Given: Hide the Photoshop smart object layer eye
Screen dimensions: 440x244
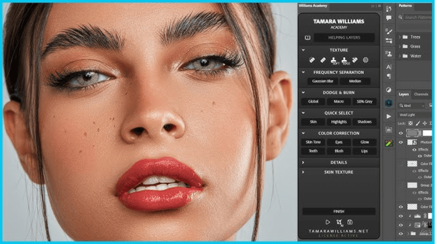Looking at the screenshot, I should tap(401, 142).
